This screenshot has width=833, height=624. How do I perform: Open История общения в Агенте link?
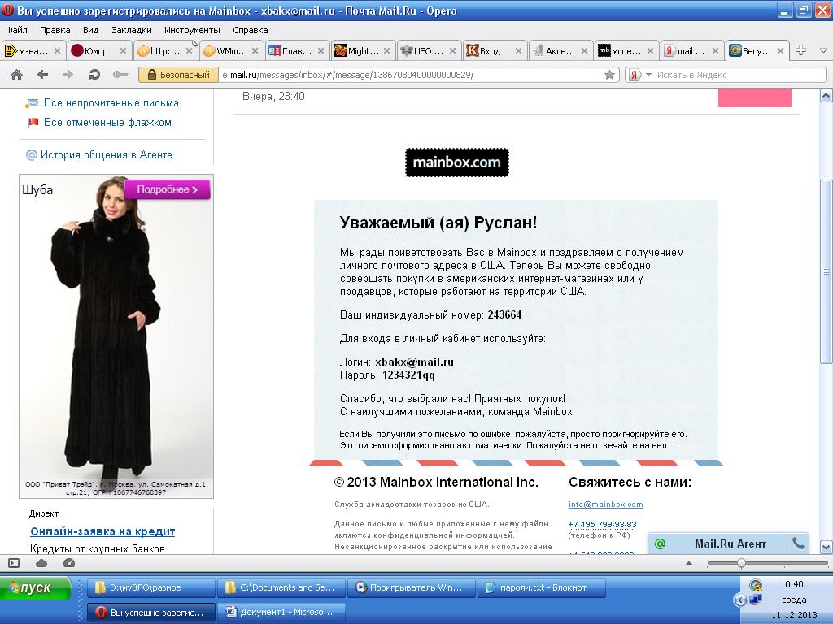pyautogui.click(x=107, y=155)
